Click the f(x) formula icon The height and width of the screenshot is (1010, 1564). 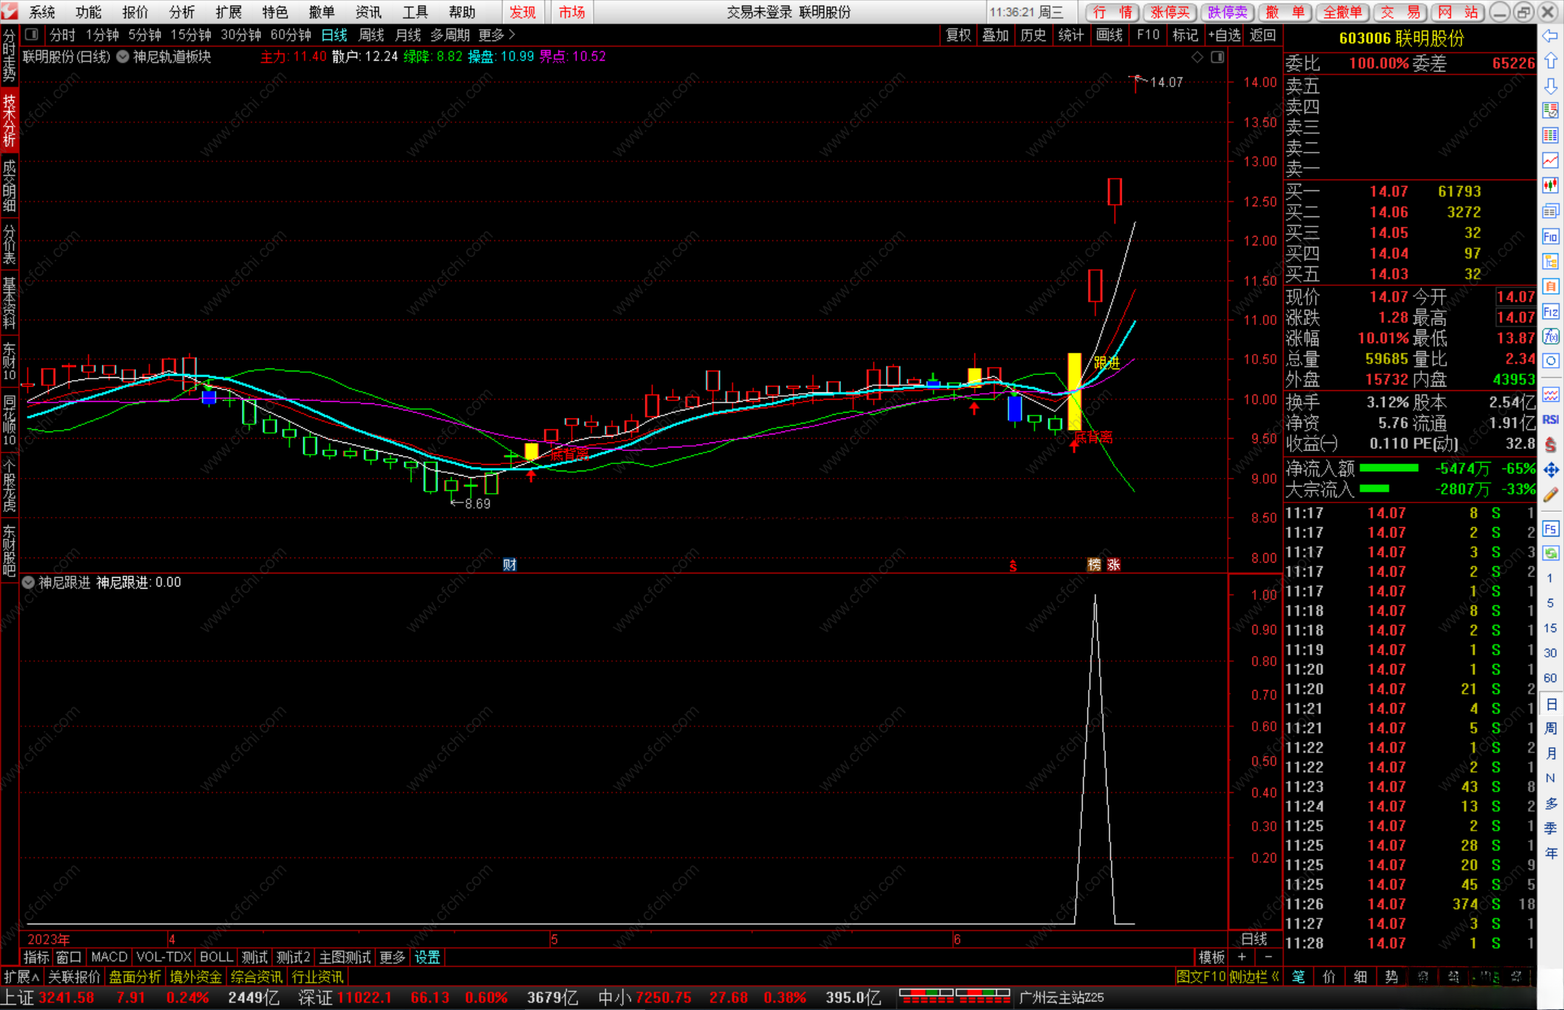tap(1550, 337)
